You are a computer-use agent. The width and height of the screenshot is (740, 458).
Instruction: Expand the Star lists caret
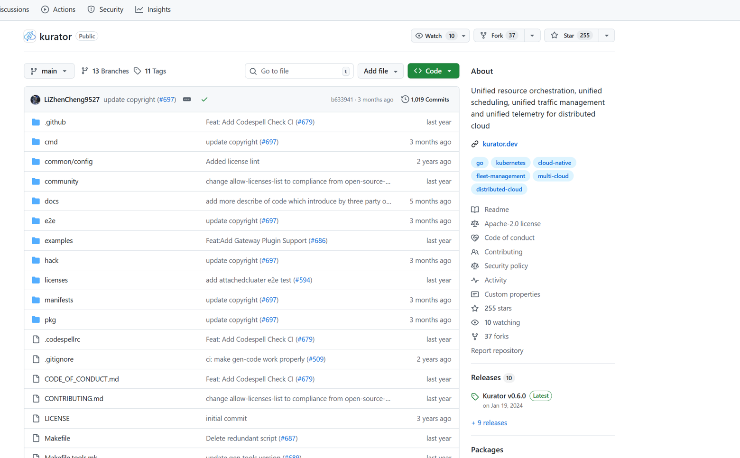[x=607, y=36]
